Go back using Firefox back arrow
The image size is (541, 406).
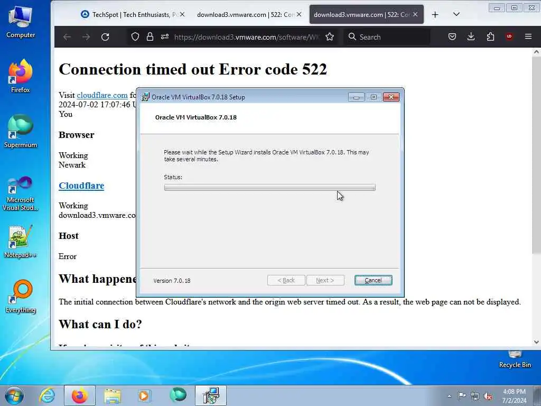tap(67, 37)
